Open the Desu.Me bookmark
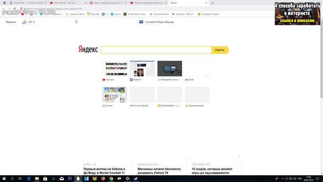323x182 pixels. tap(93, 14)
